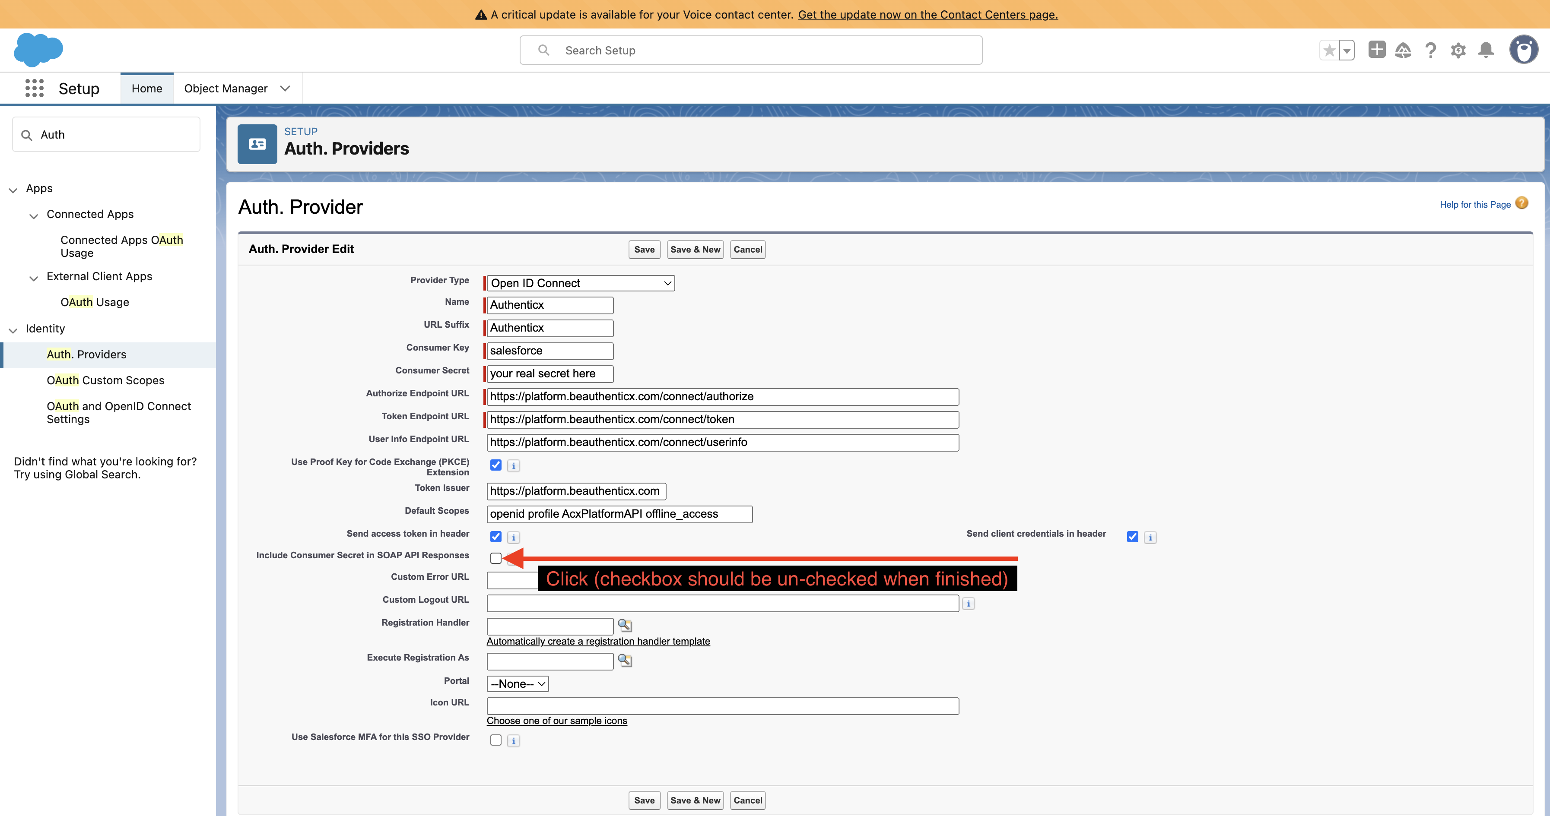Click the top Cancel button
Screen dimensions: 1550x816
[x=747, y=250]
